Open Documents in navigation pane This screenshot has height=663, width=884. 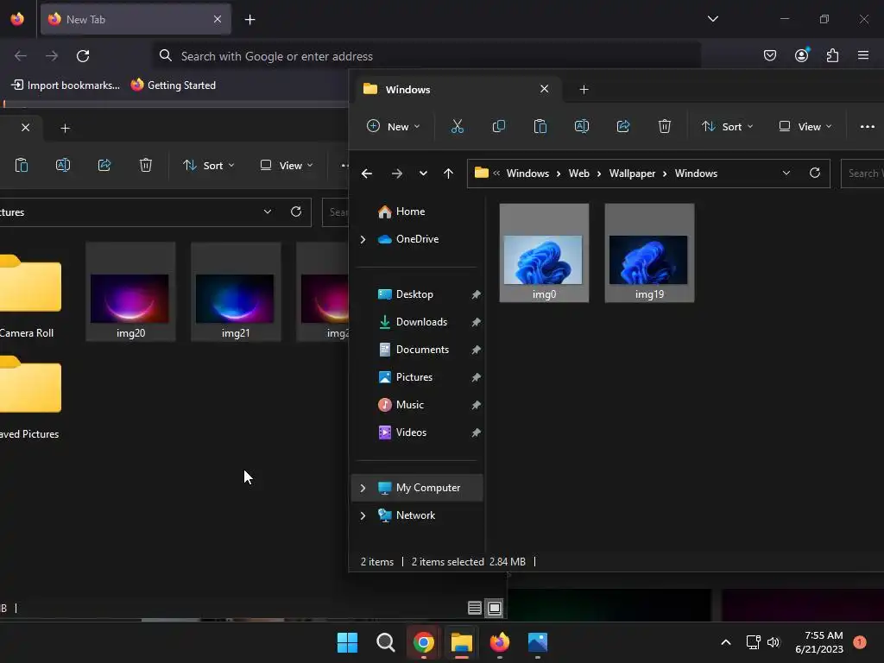pos(420,350)
